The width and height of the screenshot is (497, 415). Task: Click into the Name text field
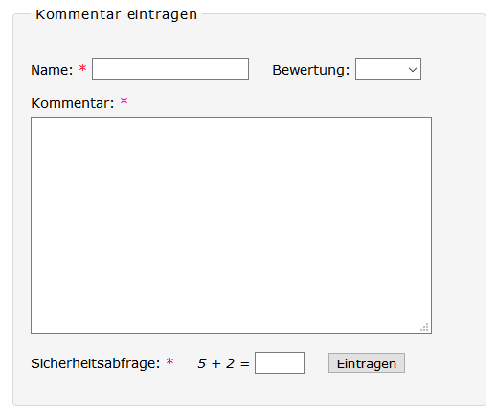point(170,69)
